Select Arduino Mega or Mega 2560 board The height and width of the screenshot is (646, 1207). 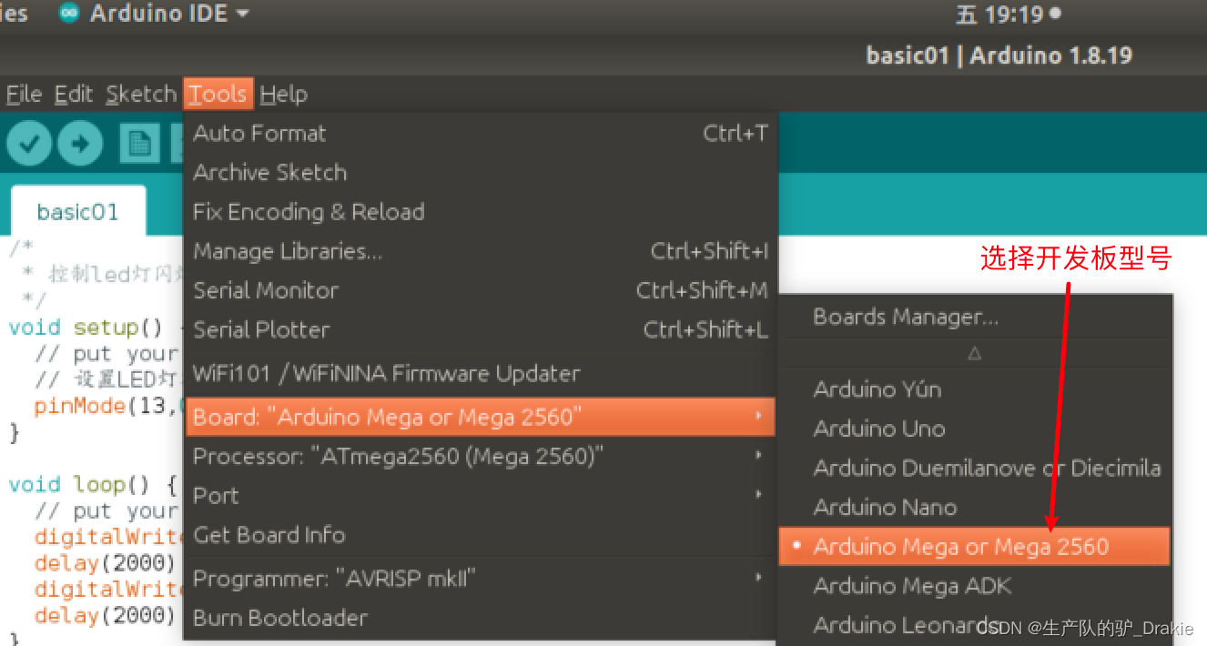975,546
